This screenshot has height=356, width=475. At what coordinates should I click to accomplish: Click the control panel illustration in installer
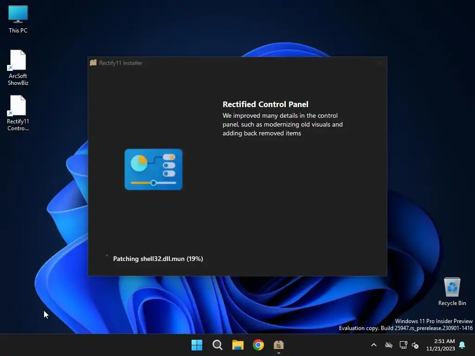click(x=154, y=169)
